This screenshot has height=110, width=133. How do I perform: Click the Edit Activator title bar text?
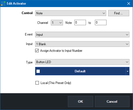coord(16,4)
